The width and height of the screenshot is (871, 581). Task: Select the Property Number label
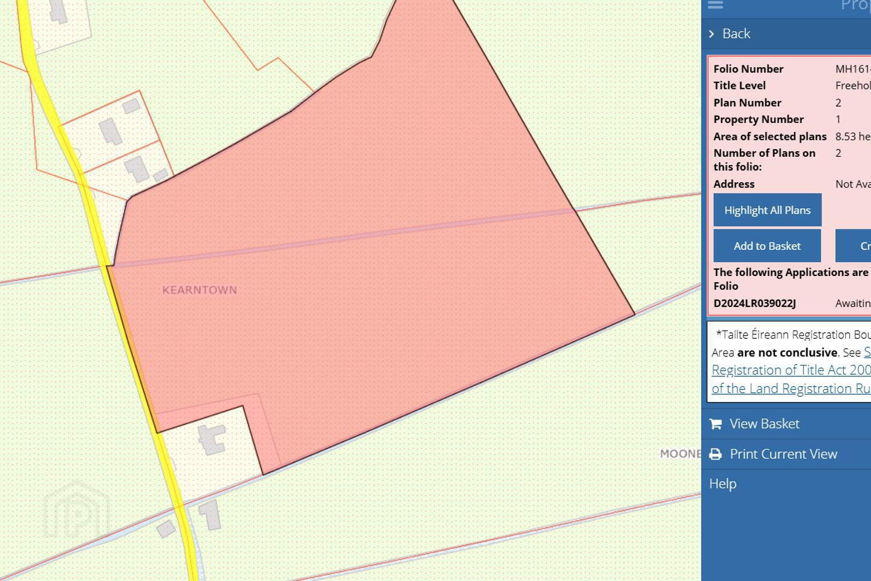tap(758, 119)
